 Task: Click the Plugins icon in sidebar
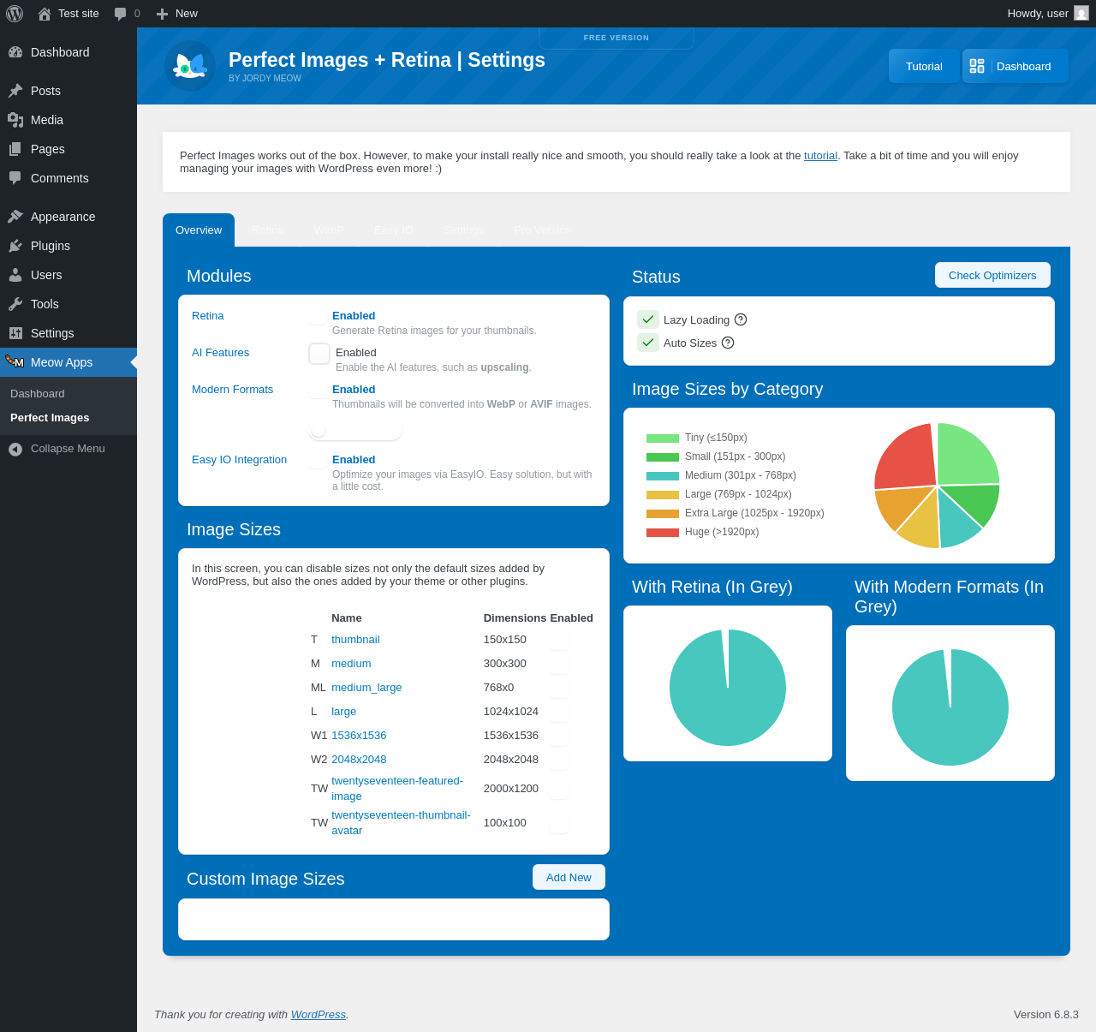coord(15,246)
